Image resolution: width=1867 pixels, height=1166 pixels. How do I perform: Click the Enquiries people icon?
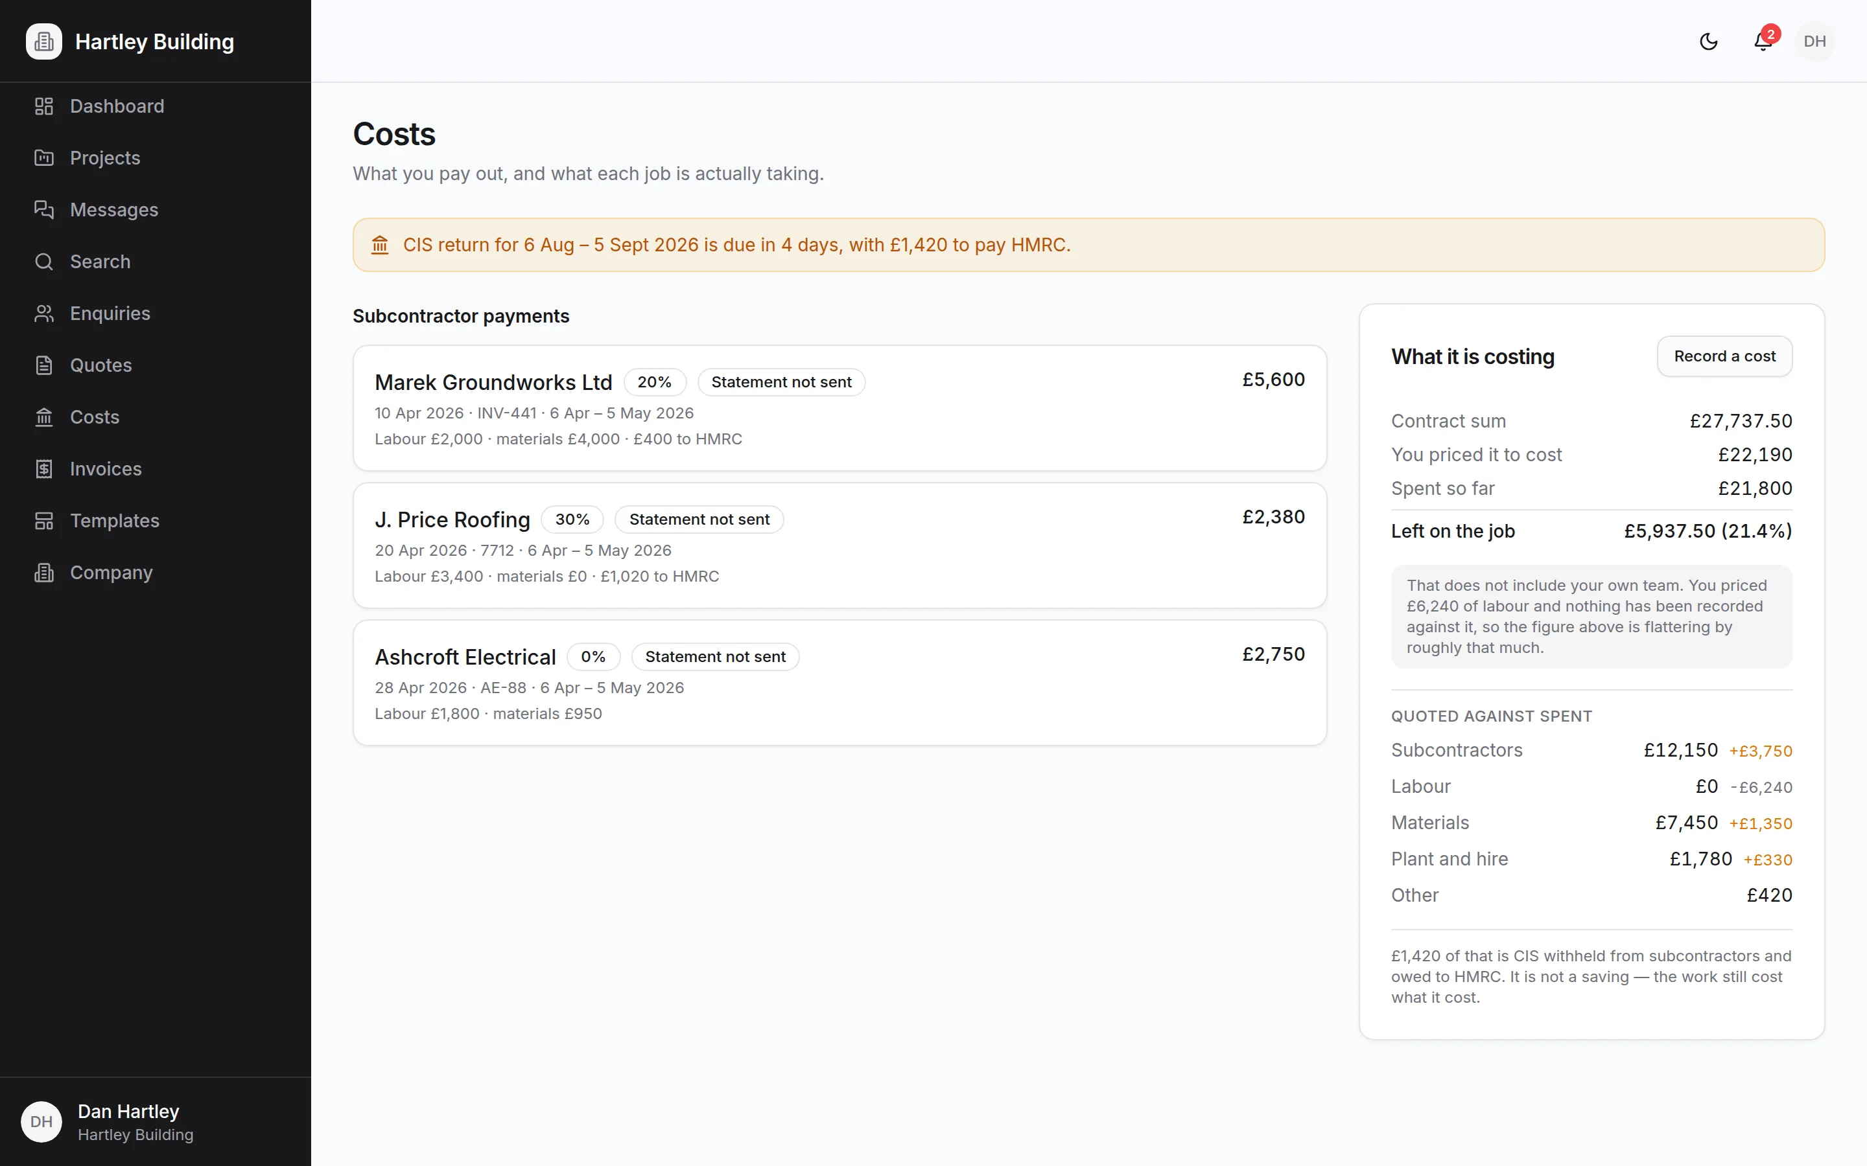44,313
